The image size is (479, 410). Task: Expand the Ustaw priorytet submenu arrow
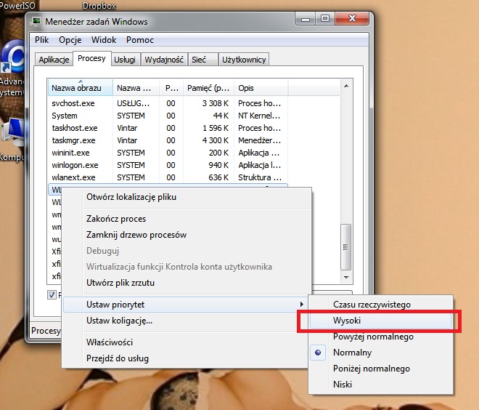pyautogui.click(x=301, y=304)
